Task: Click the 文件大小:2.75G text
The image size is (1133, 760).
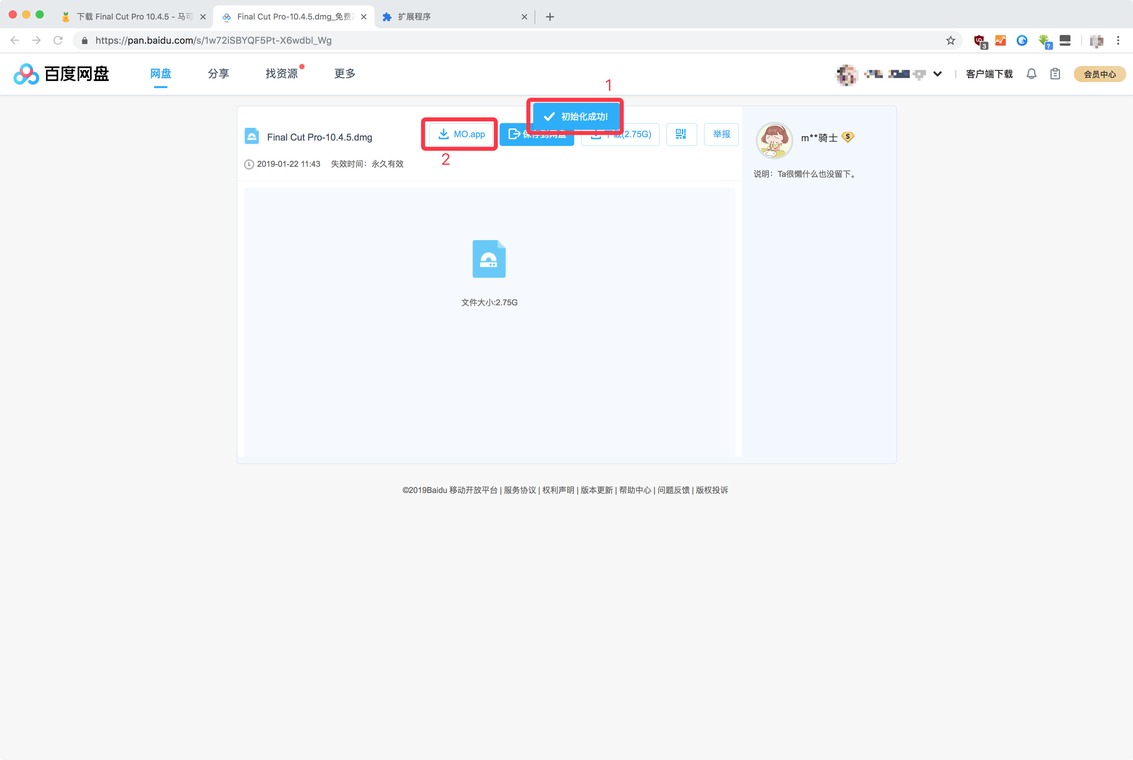Action: 489,302
